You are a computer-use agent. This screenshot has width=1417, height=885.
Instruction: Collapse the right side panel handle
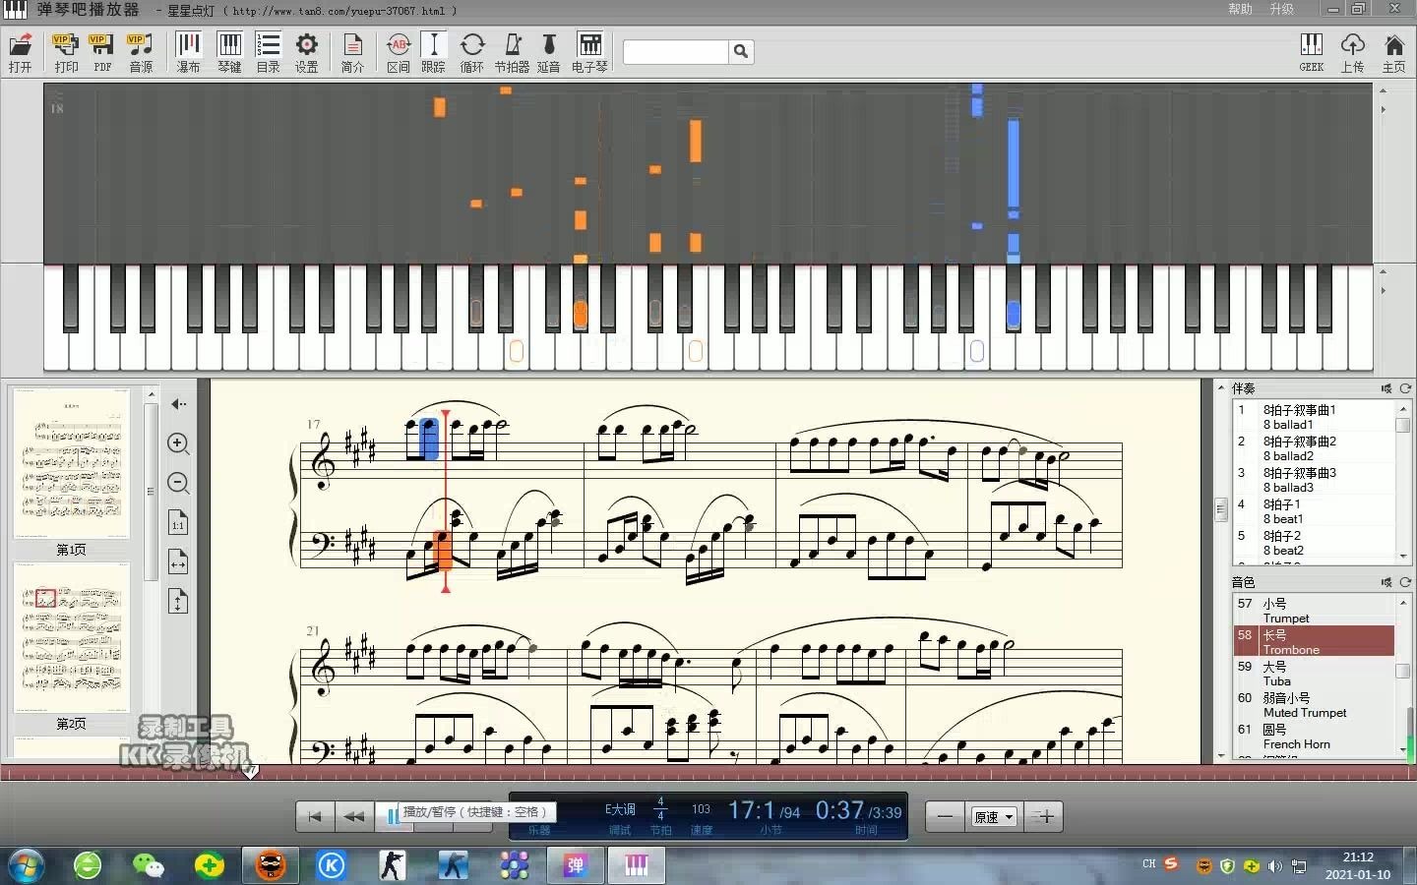pos(1221,509)
